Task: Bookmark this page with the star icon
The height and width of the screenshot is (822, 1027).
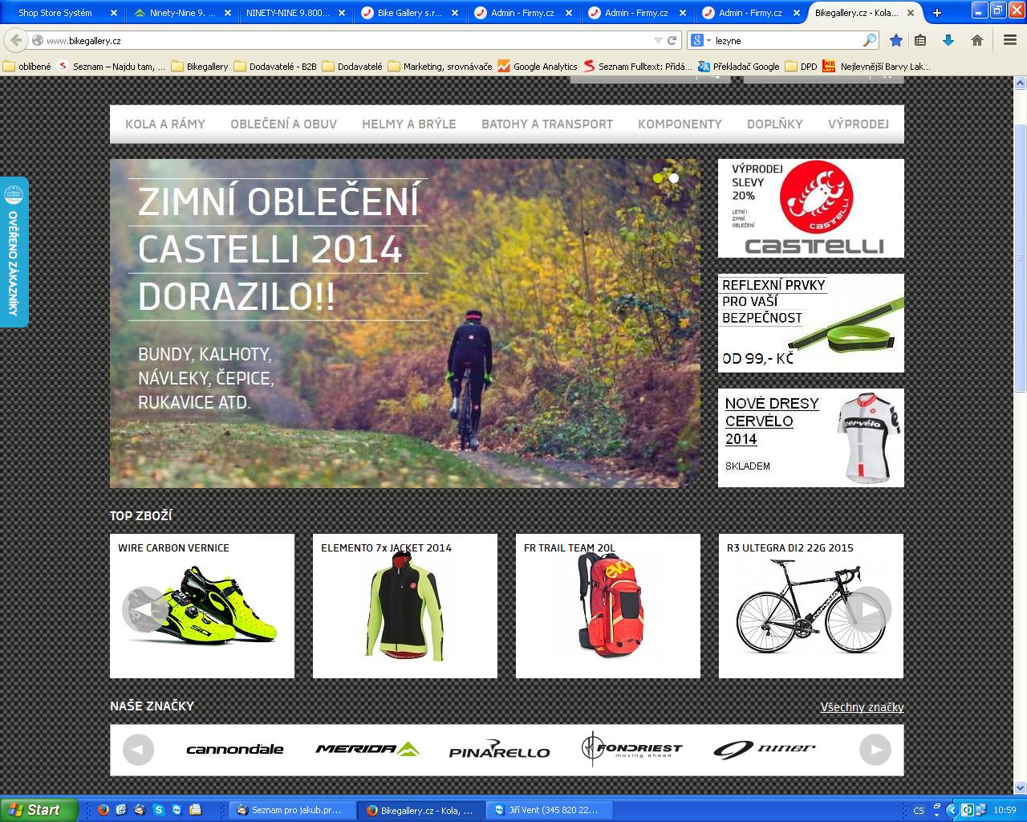Action: 896,40
